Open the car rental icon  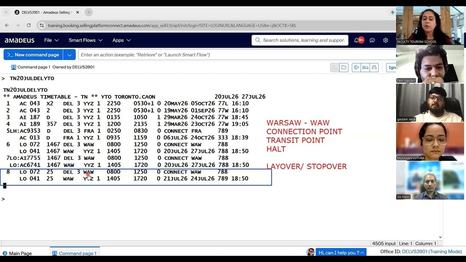(x=374, y=67)
